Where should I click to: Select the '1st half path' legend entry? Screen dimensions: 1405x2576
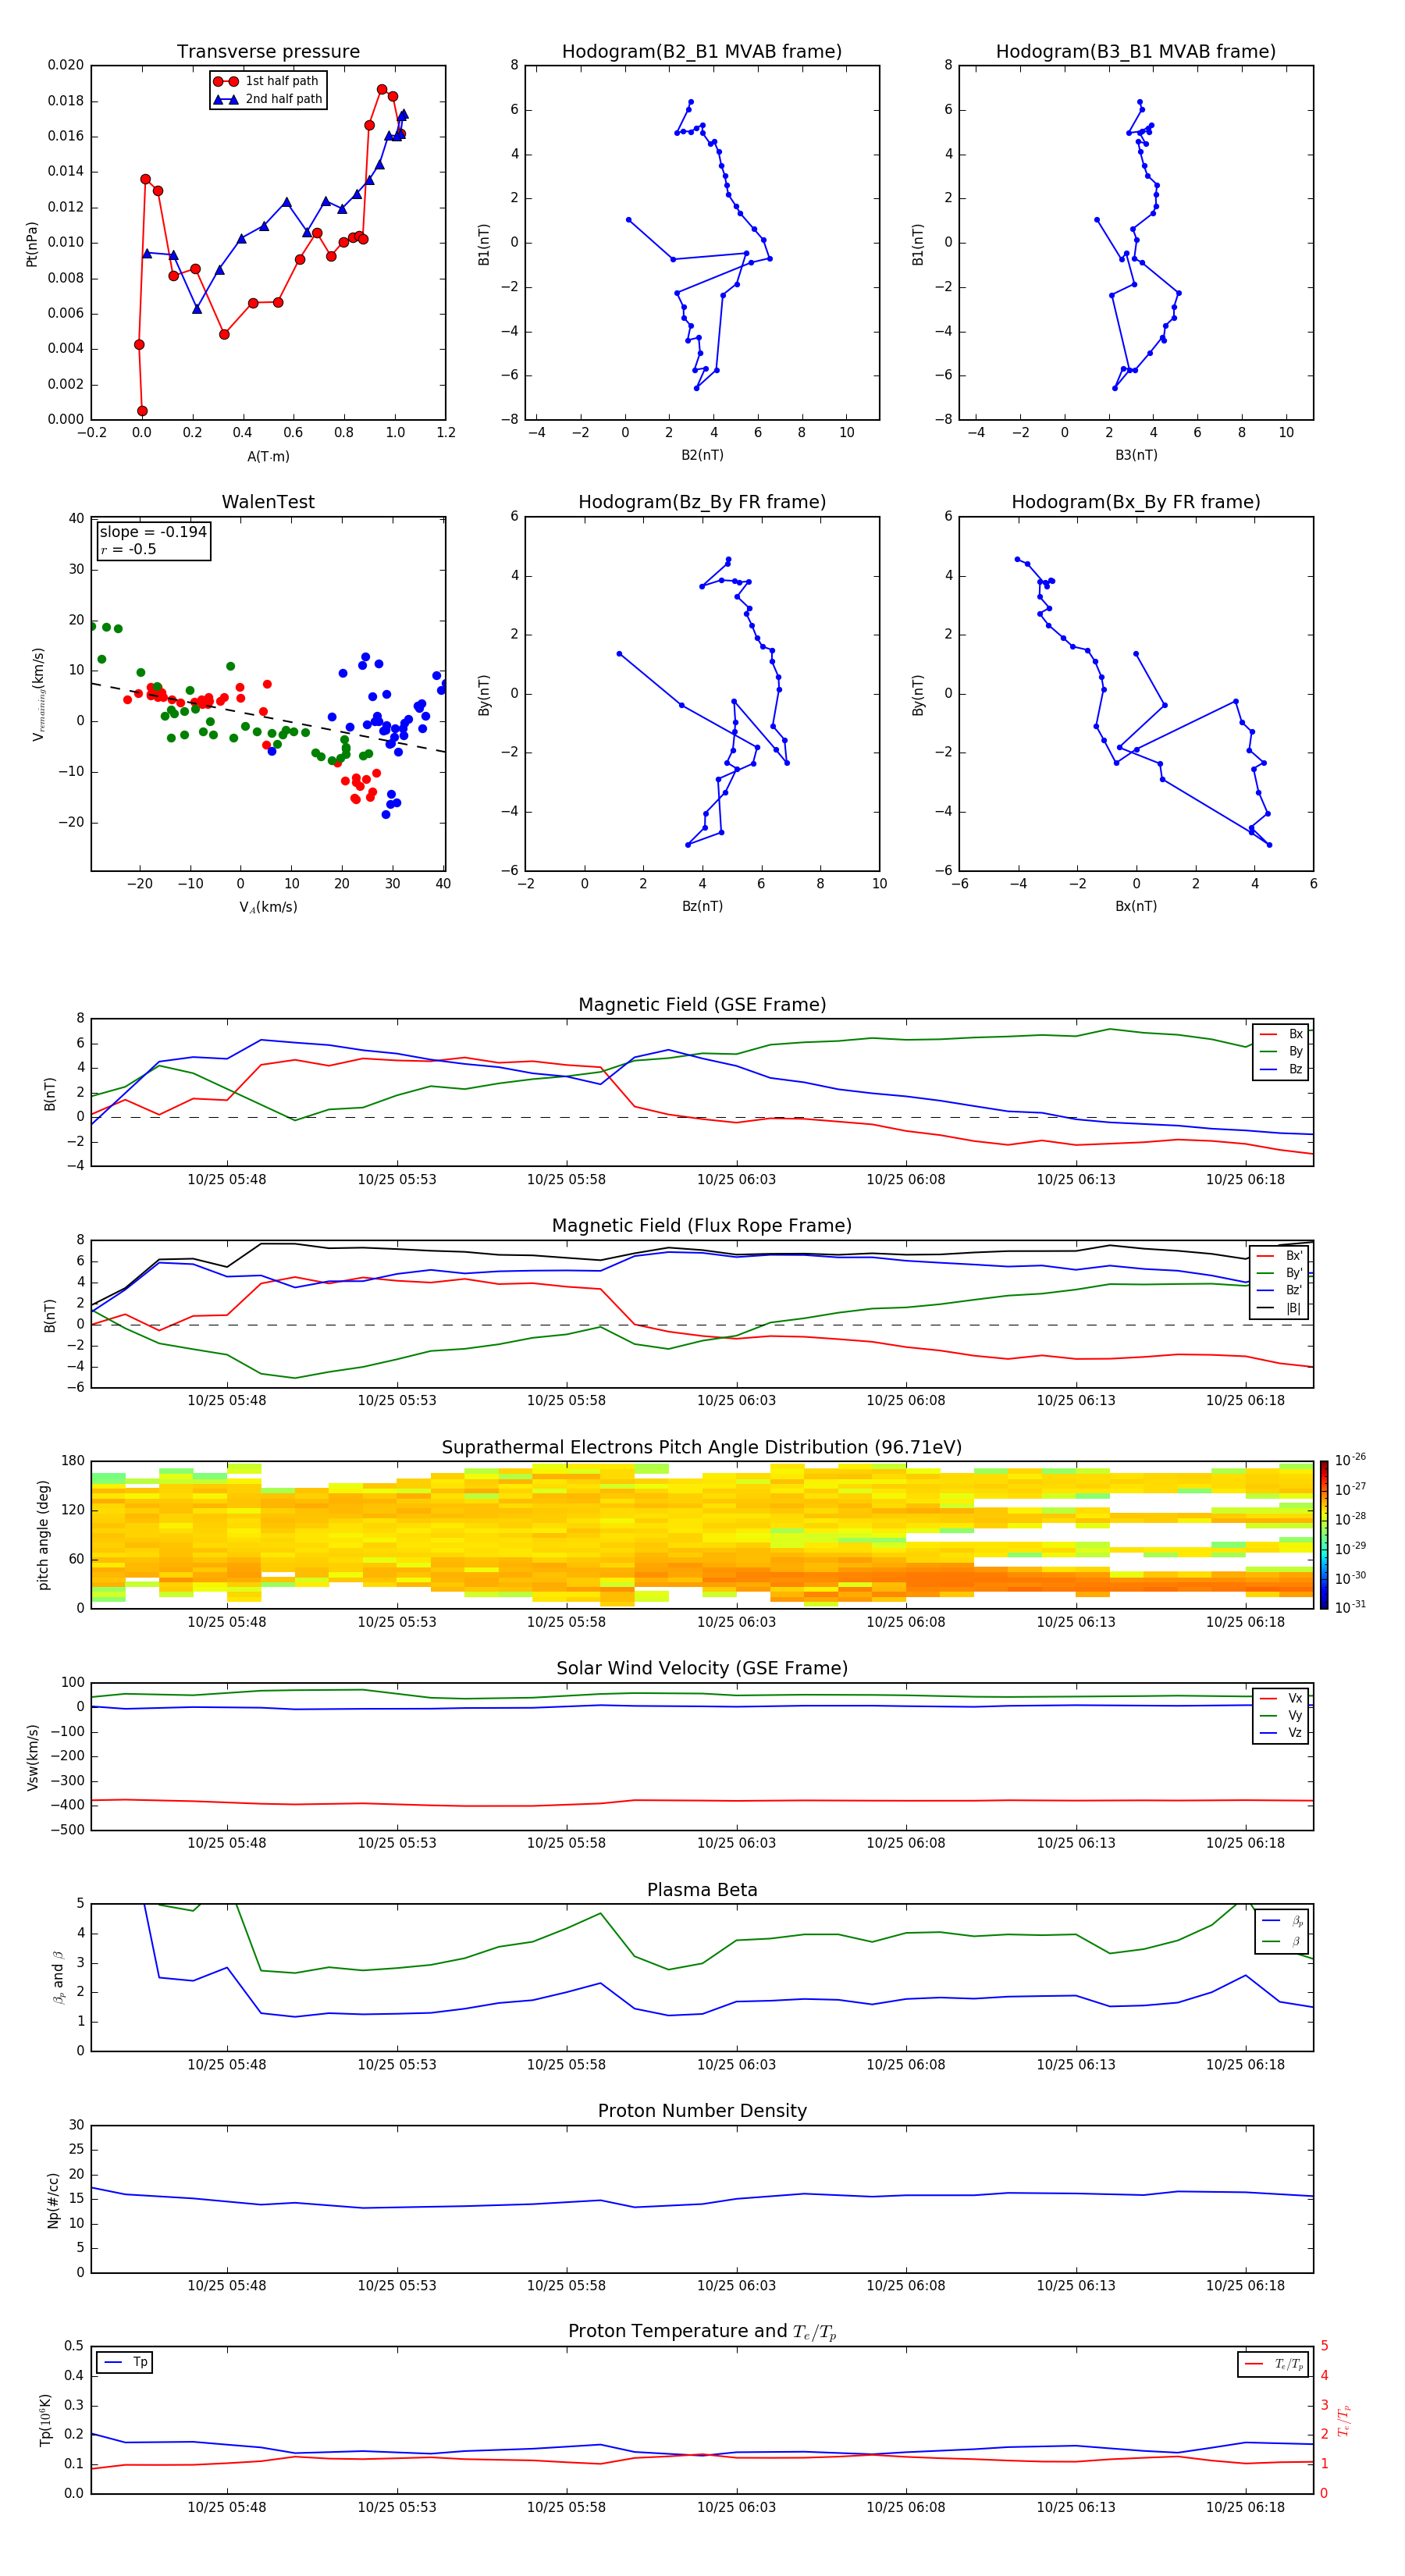268,81
